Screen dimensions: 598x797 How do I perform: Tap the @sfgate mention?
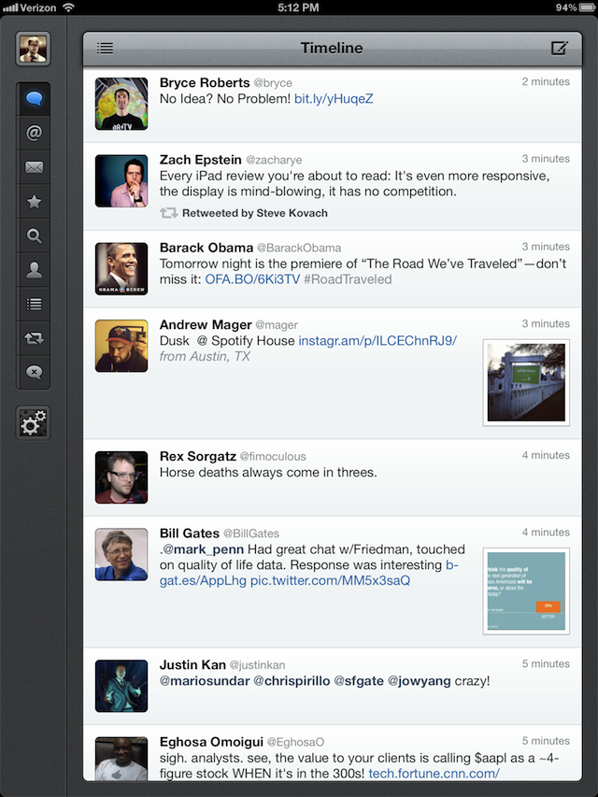click(x=359, y=681)
